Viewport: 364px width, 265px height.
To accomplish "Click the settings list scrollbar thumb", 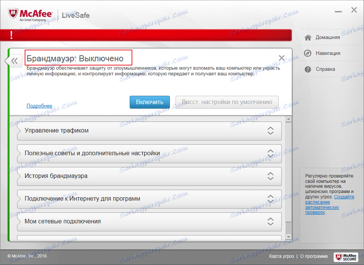I will coord(289,172).
